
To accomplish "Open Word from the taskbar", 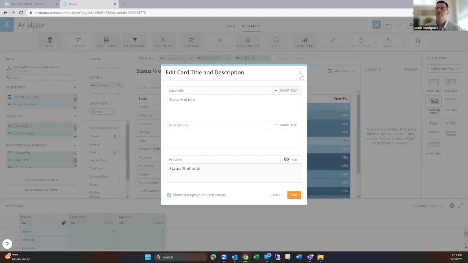I will point(299,257).
